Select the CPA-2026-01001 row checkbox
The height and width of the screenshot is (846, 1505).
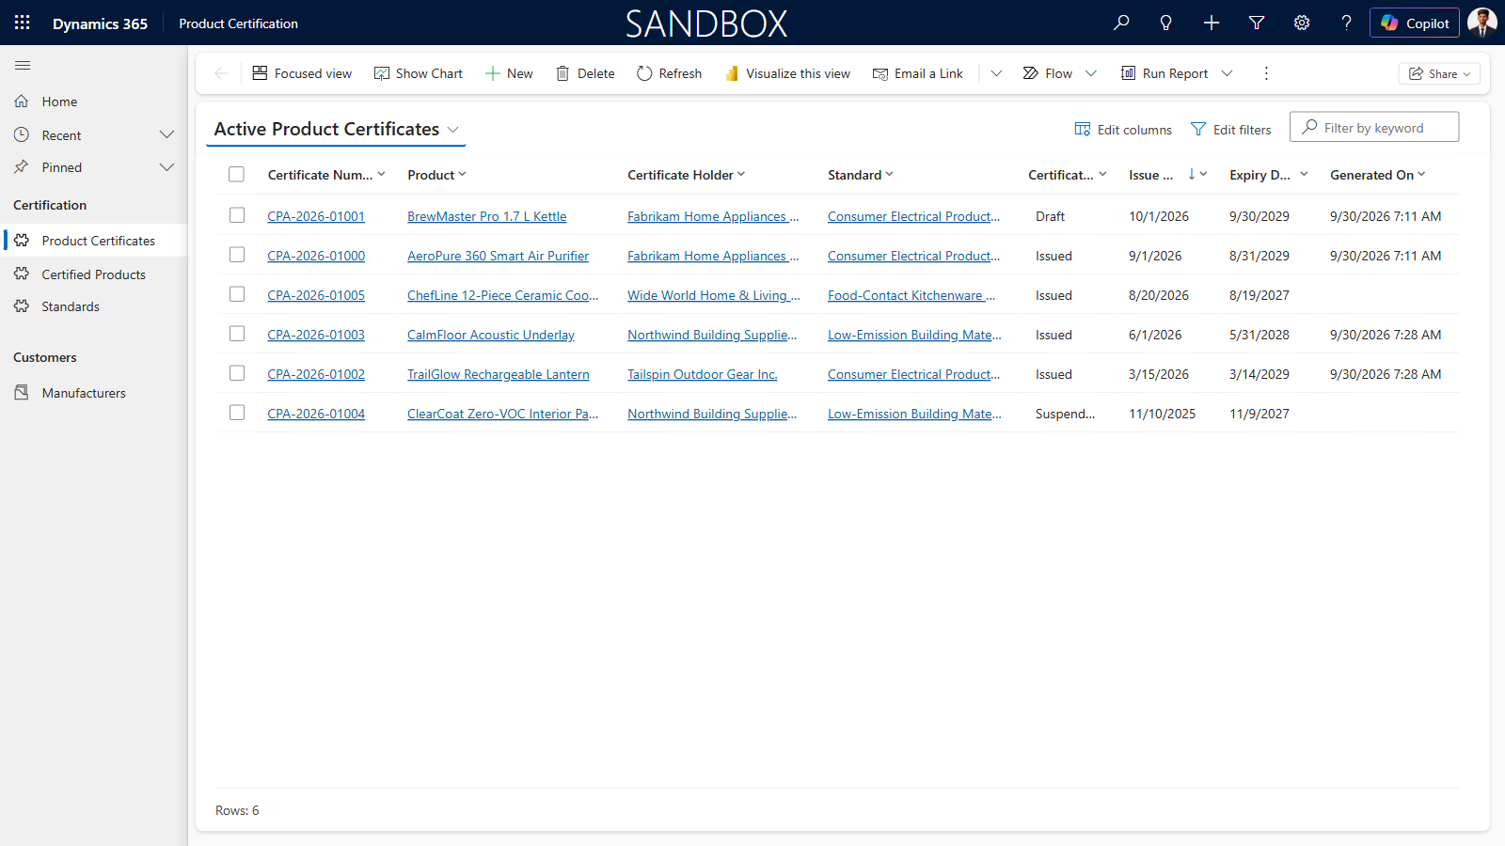[x=237, y=215]
